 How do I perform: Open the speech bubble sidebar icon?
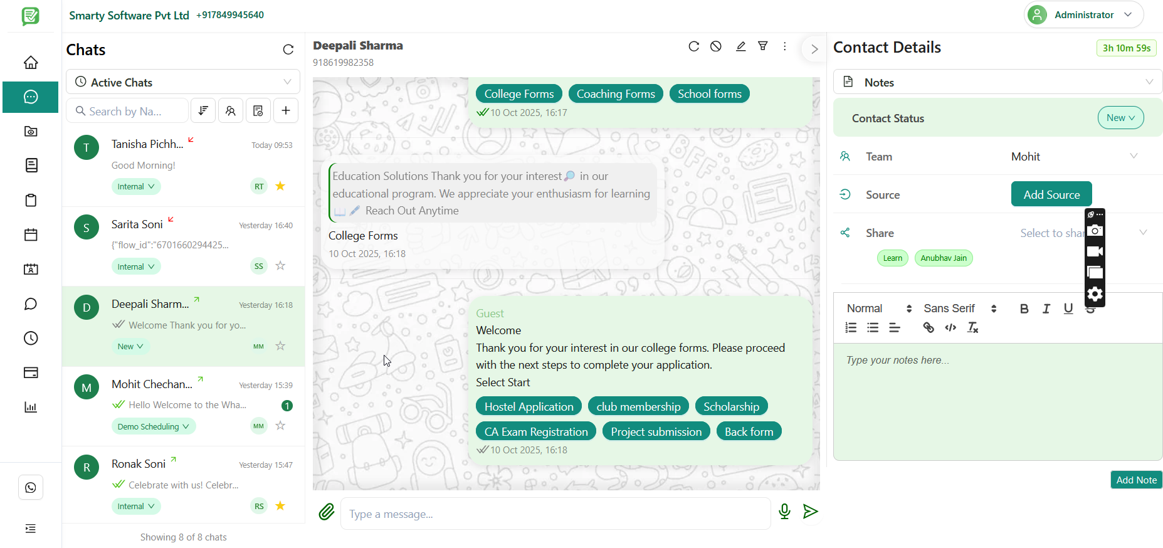click(x=31, y=304)
